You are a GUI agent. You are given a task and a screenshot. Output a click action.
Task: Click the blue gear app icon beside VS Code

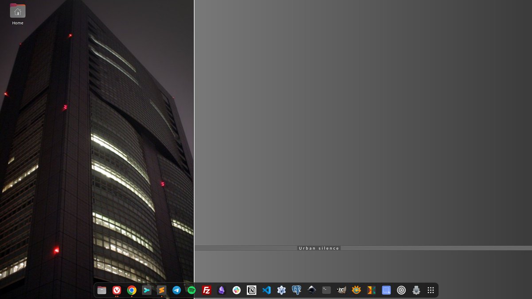282,290
